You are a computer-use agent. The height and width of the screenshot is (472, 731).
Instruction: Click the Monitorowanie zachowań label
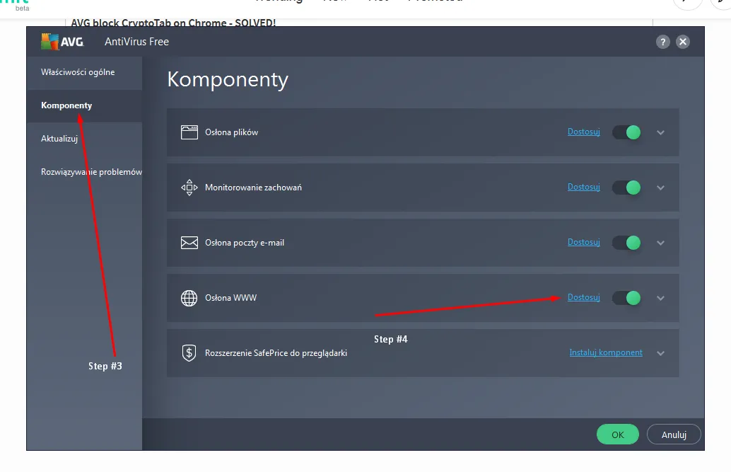(x=253, y=188)
